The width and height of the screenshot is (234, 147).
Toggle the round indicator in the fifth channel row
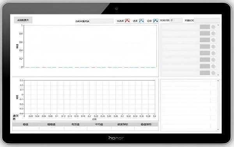click(213, 53)
